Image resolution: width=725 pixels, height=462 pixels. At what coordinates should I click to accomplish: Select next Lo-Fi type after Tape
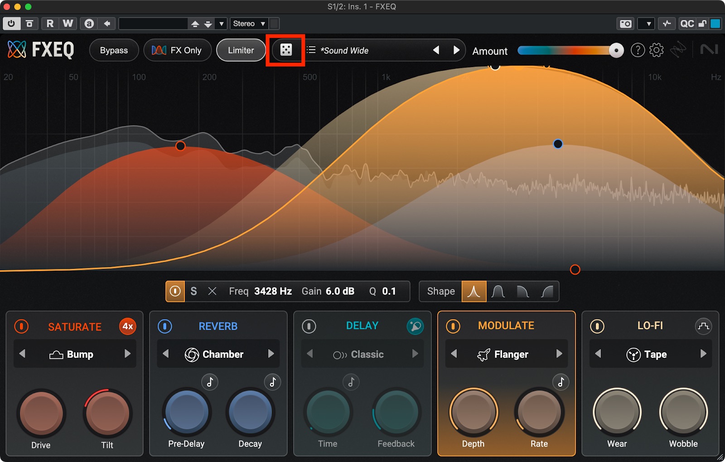click(x=703, y=354)
